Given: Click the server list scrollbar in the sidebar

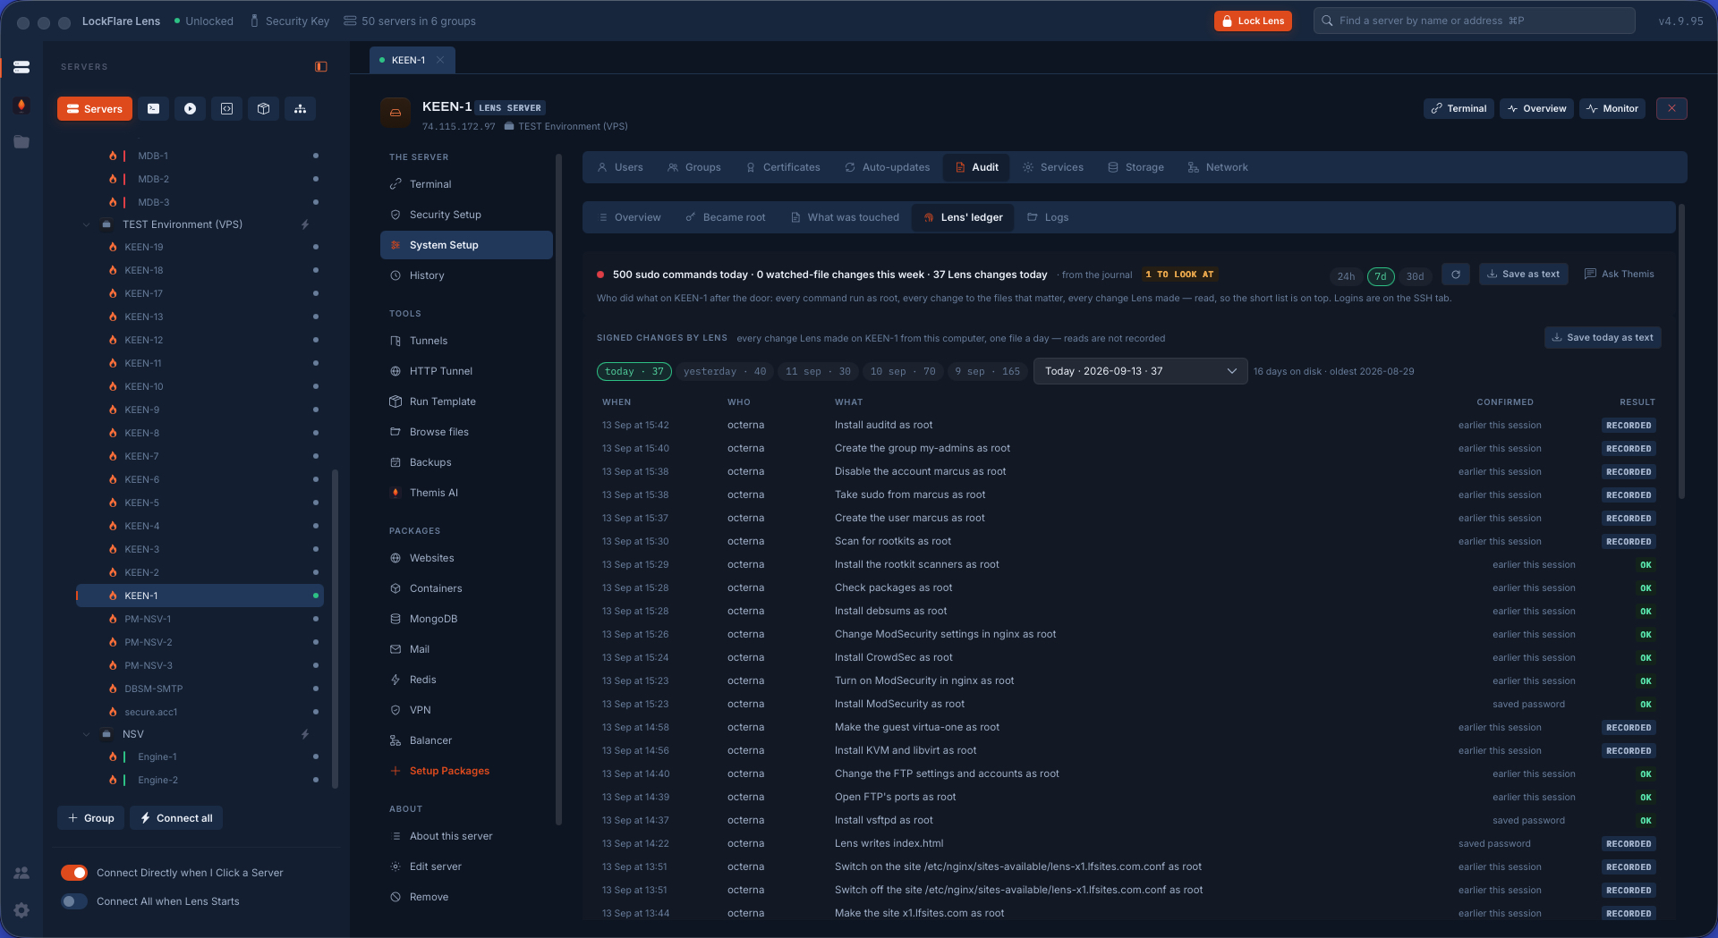Looking at the screenshot, I should tap(336, 629).
